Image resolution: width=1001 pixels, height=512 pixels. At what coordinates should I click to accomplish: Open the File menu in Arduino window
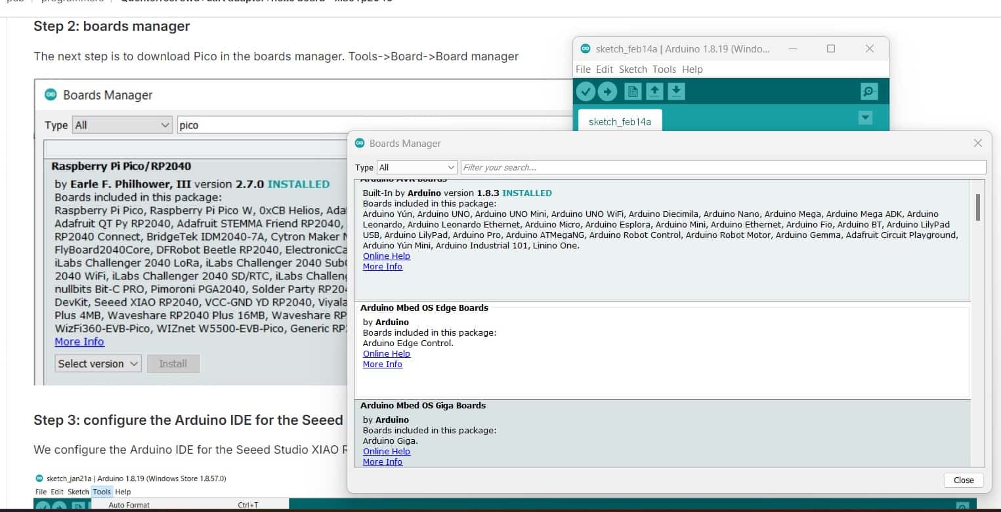(x=583, y=69)
